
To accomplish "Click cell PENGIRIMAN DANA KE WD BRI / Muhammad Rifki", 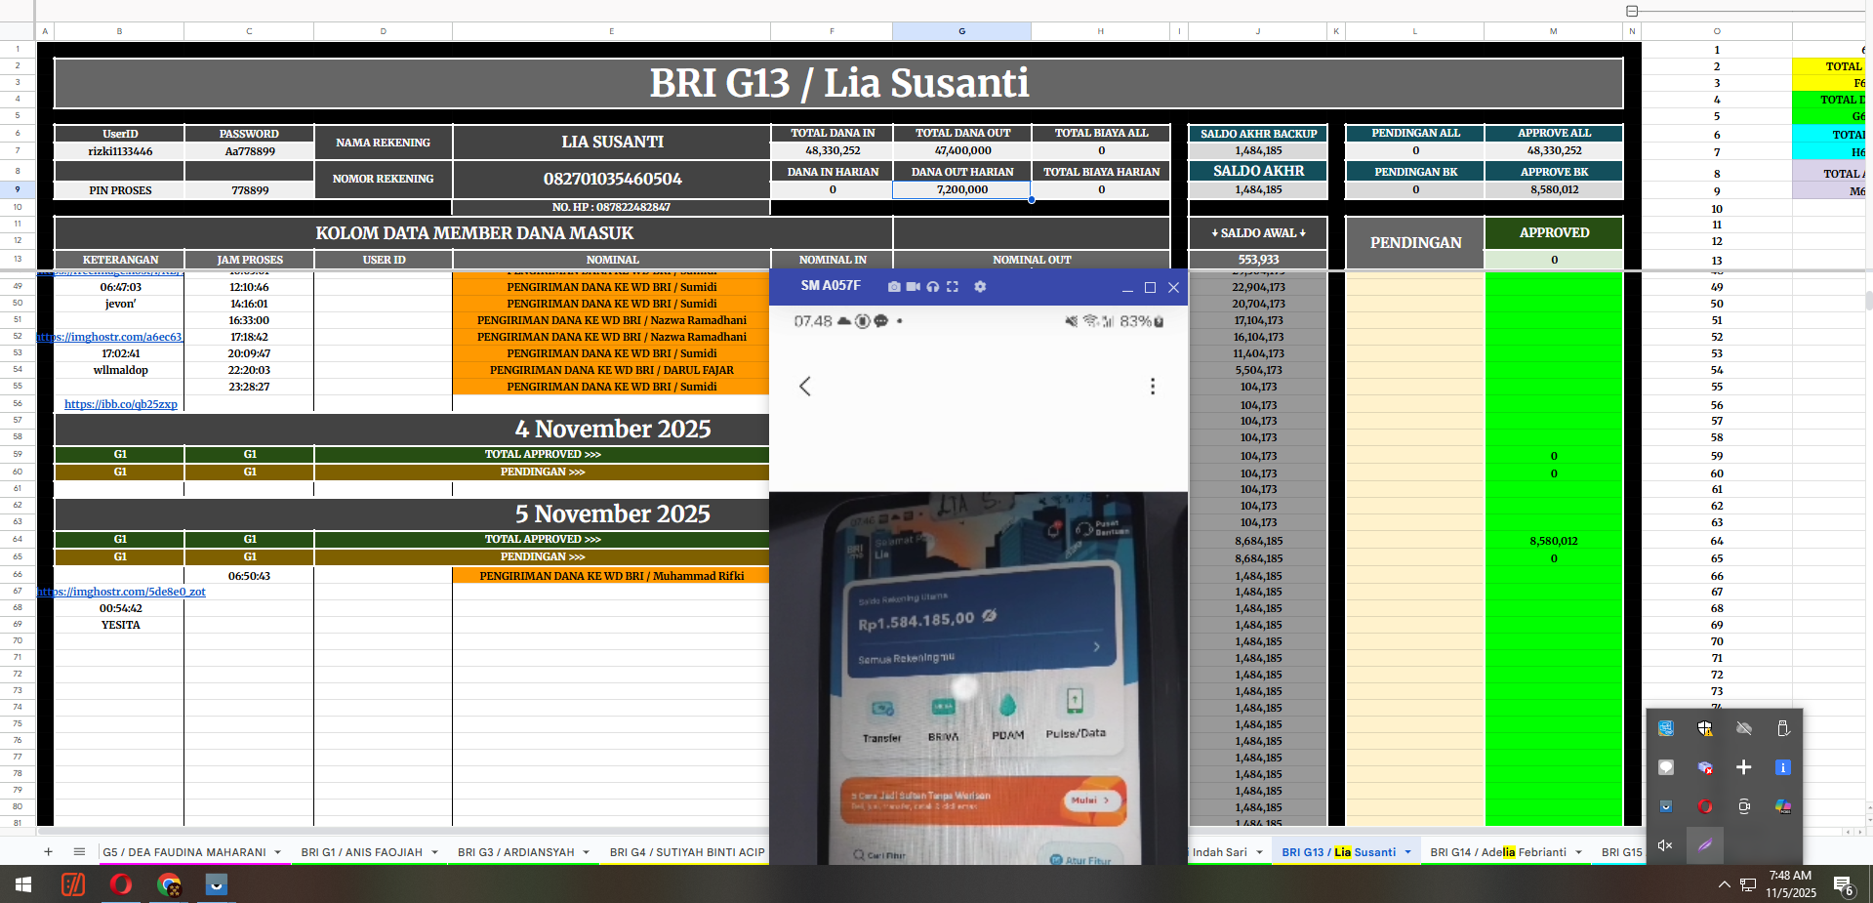I will (611, 576).
